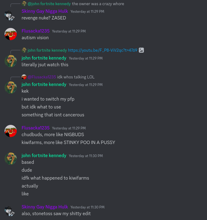Image resolution: width=207 pixels, height=220 pixels.
Task: Jump to replied message 'the owner was a crazy'
Action: click(x=98, y=4)
